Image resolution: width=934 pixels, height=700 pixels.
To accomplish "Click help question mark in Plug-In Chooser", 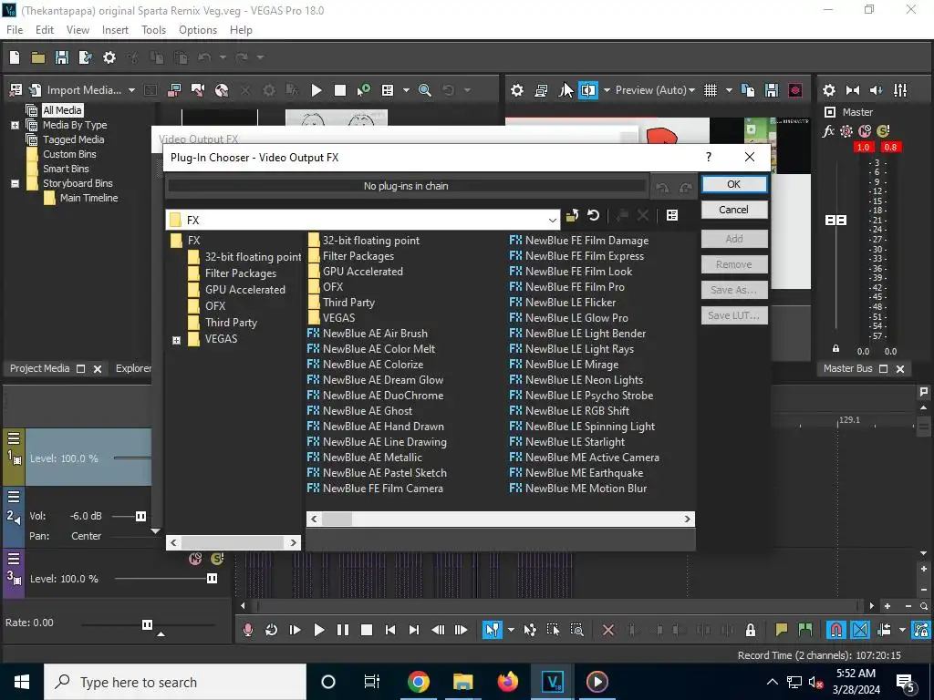I will pos(708,157).
